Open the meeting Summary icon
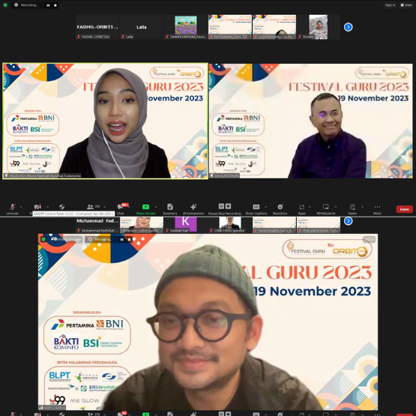Viewport: 416px width, 416px height. click(x=170, y=208)
